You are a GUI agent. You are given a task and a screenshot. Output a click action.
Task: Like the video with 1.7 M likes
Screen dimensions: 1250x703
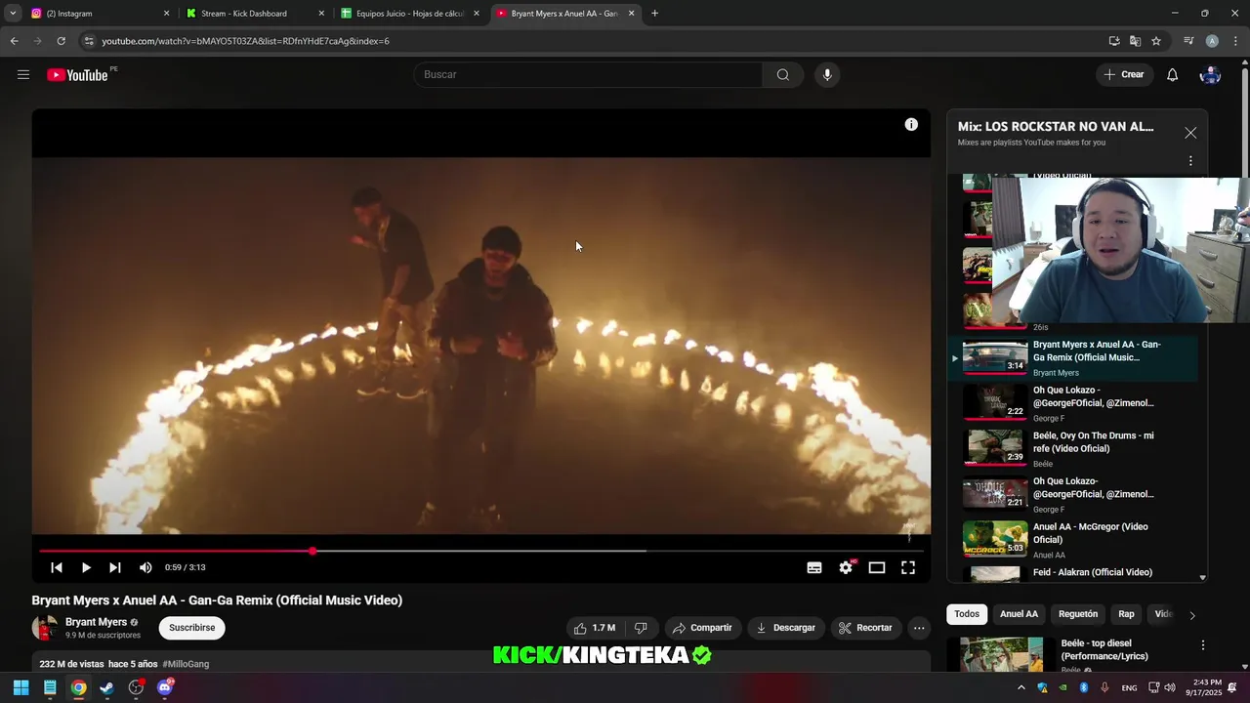coord(595,628)
